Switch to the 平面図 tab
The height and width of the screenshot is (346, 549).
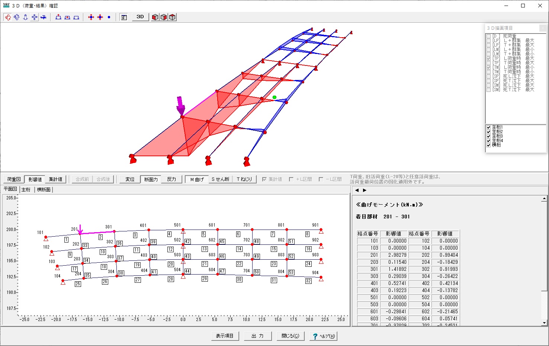point(10,189)
